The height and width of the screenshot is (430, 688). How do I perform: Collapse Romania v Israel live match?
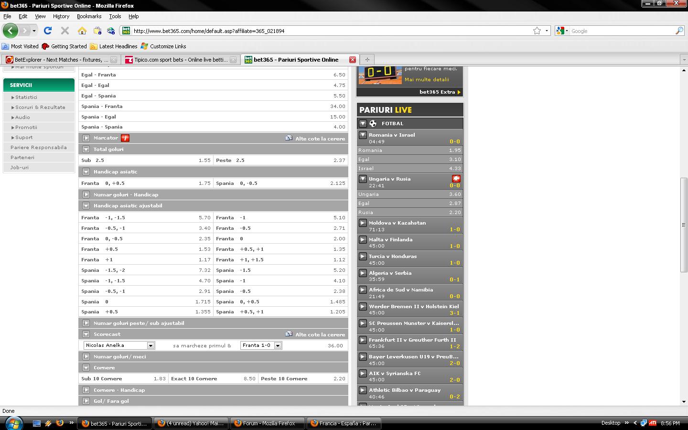point(363,135)
